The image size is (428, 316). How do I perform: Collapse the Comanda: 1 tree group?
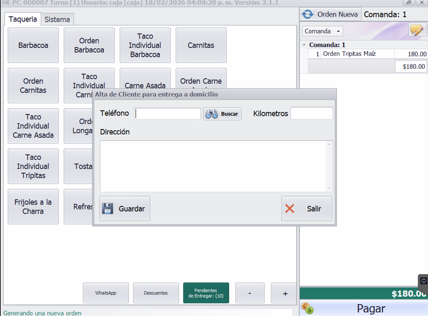(x=304, y=45)
